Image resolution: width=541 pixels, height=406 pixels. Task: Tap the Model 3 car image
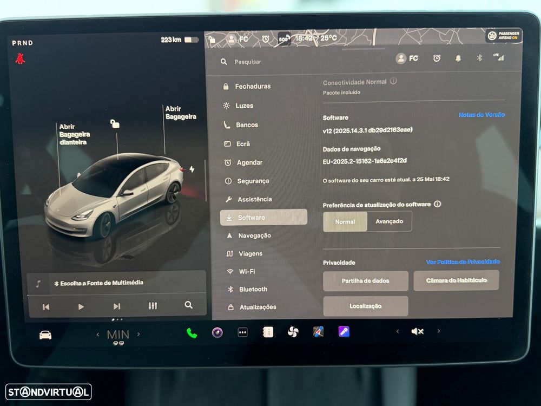click(x=114, y=195)
